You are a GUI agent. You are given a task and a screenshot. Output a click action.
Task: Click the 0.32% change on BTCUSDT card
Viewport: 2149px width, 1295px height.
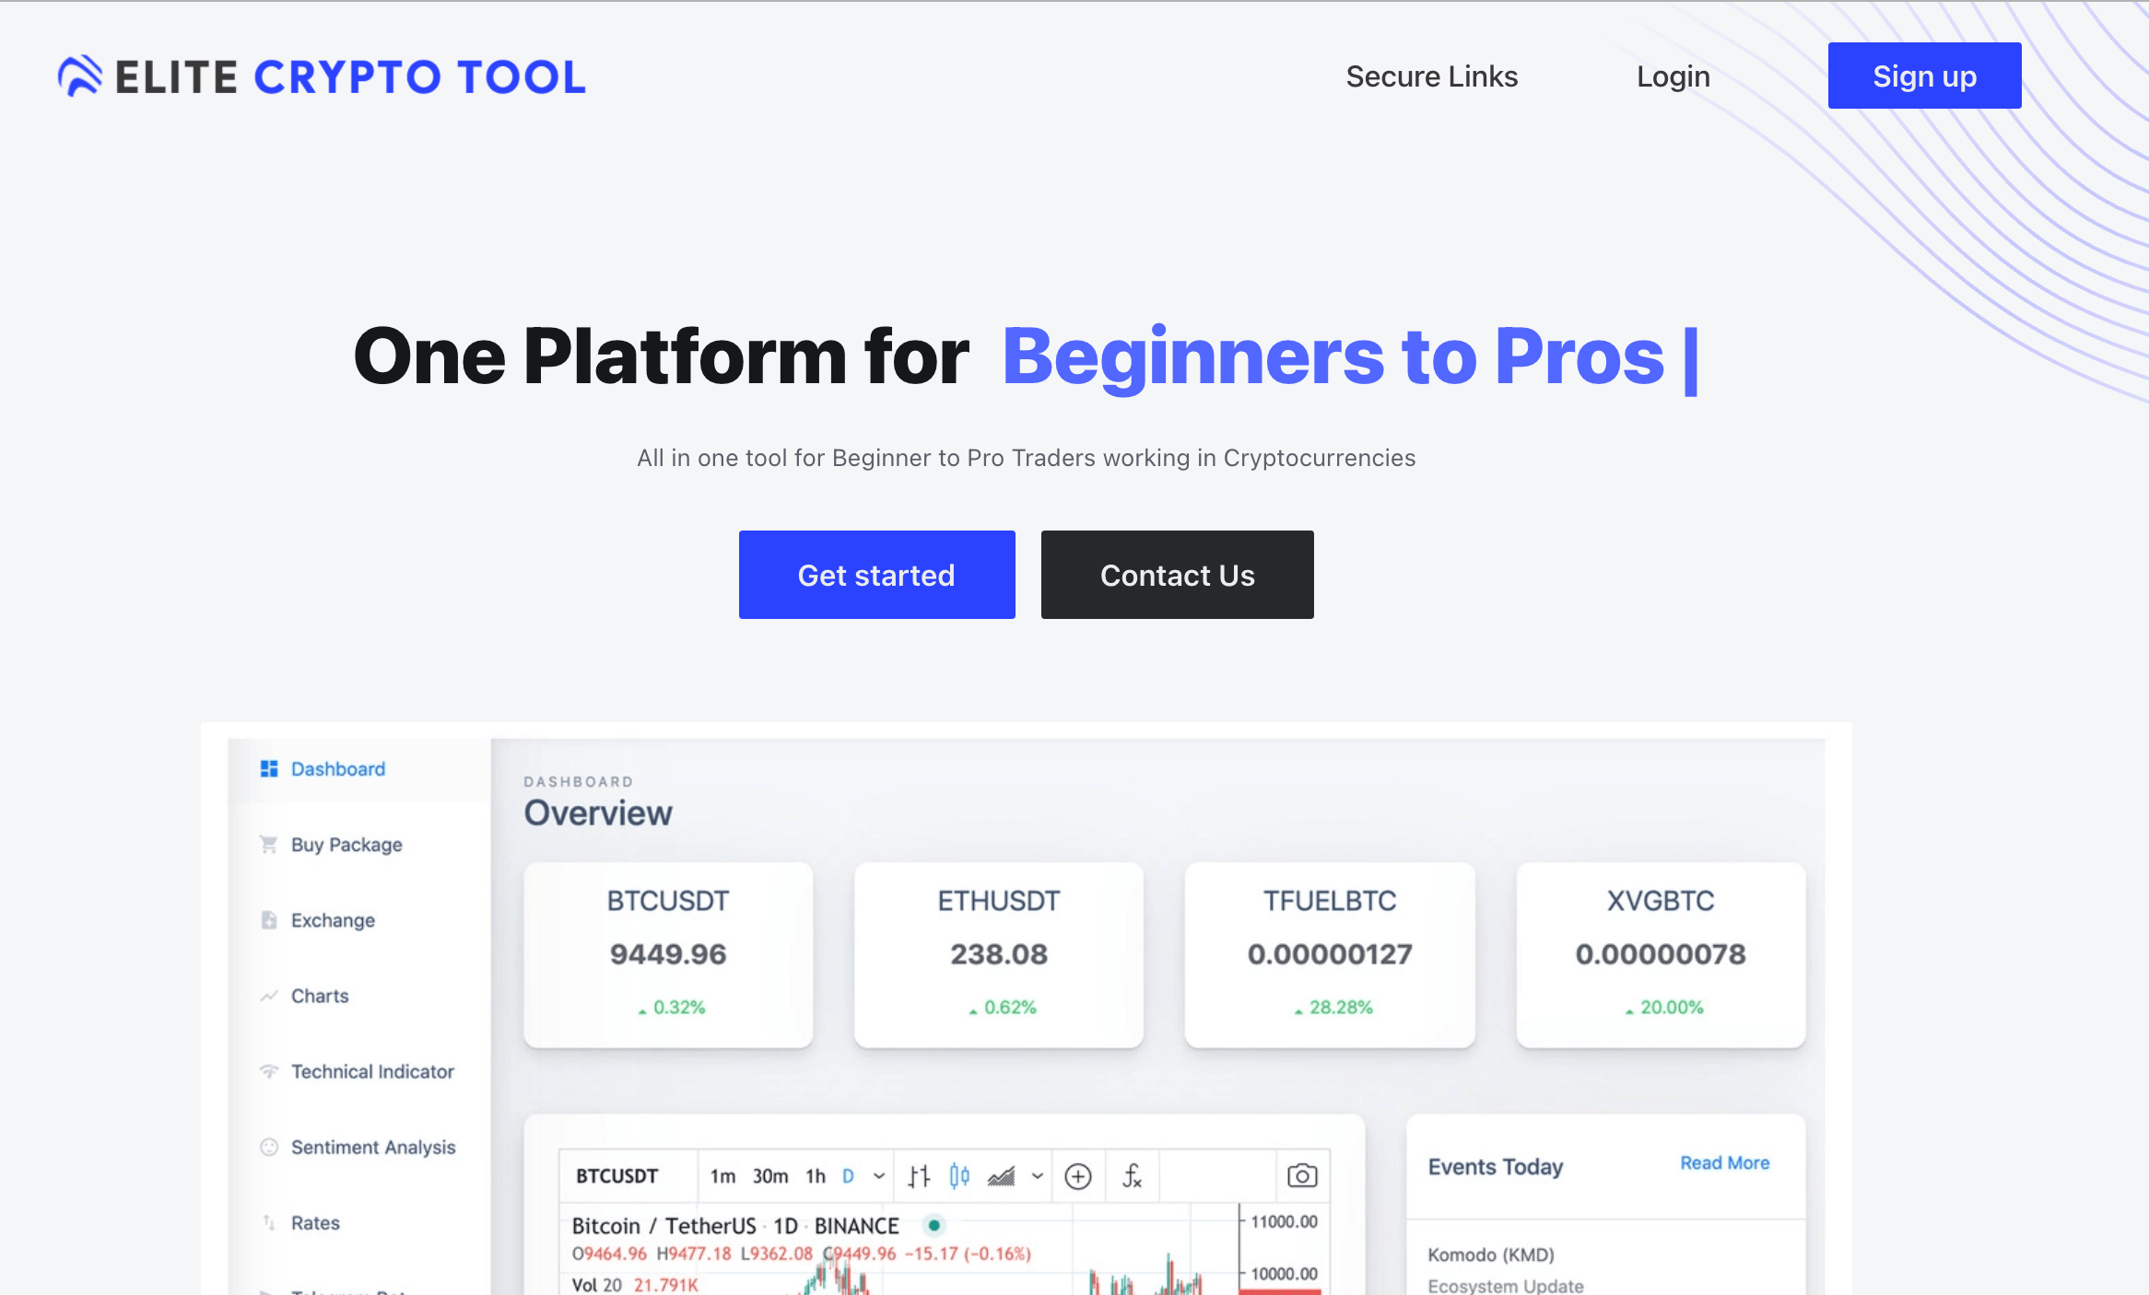click(671, 1008)
